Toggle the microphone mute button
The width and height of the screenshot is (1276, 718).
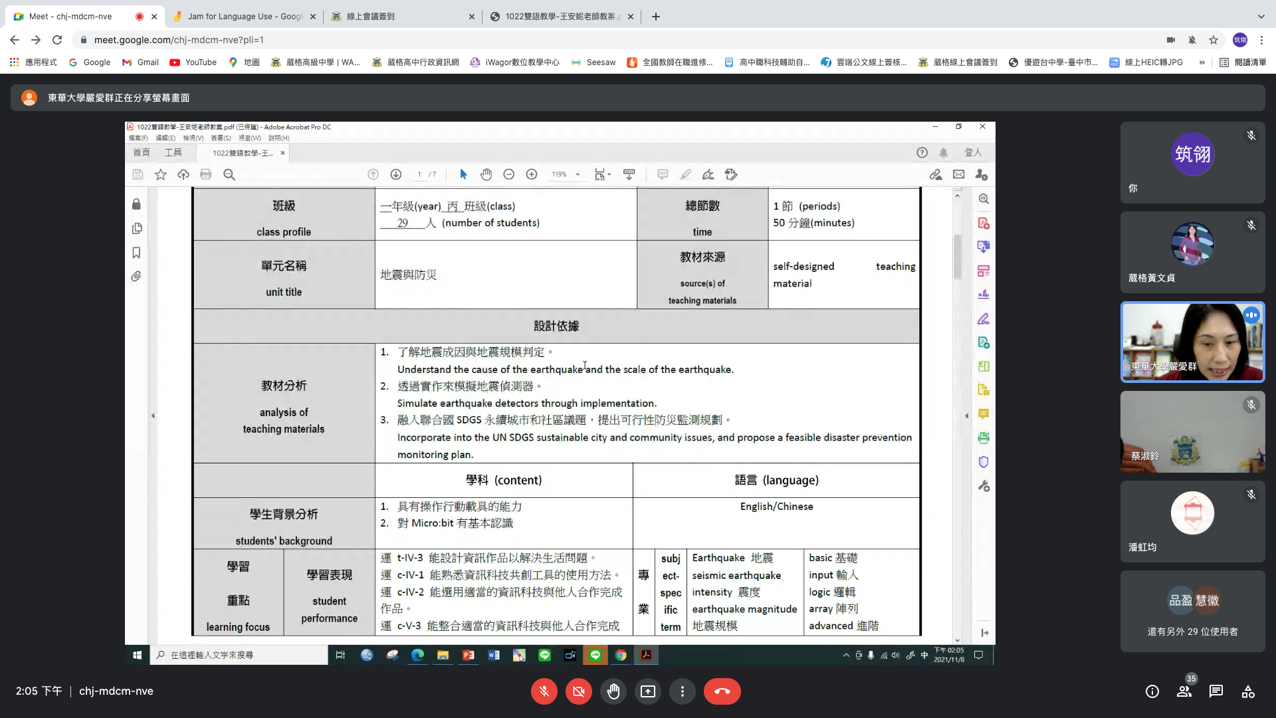tap(544, 691)
